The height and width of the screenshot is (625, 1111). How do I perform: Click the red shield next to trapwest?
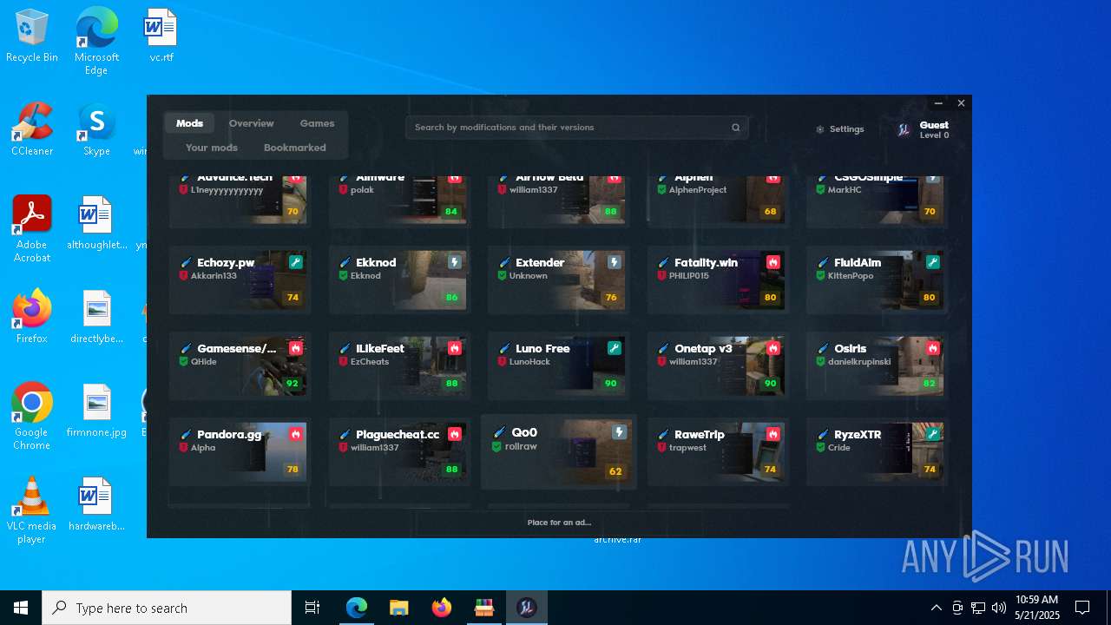click(x=662, y=448)
